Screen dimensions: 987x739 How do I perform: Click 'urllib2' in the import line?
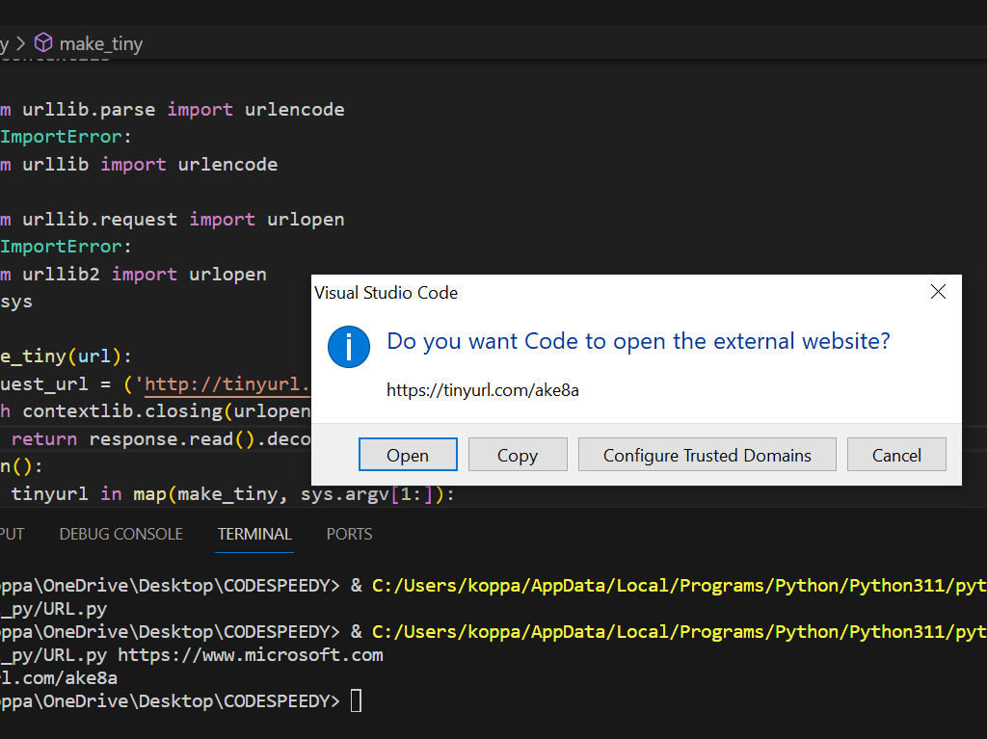tap(61, 275)
